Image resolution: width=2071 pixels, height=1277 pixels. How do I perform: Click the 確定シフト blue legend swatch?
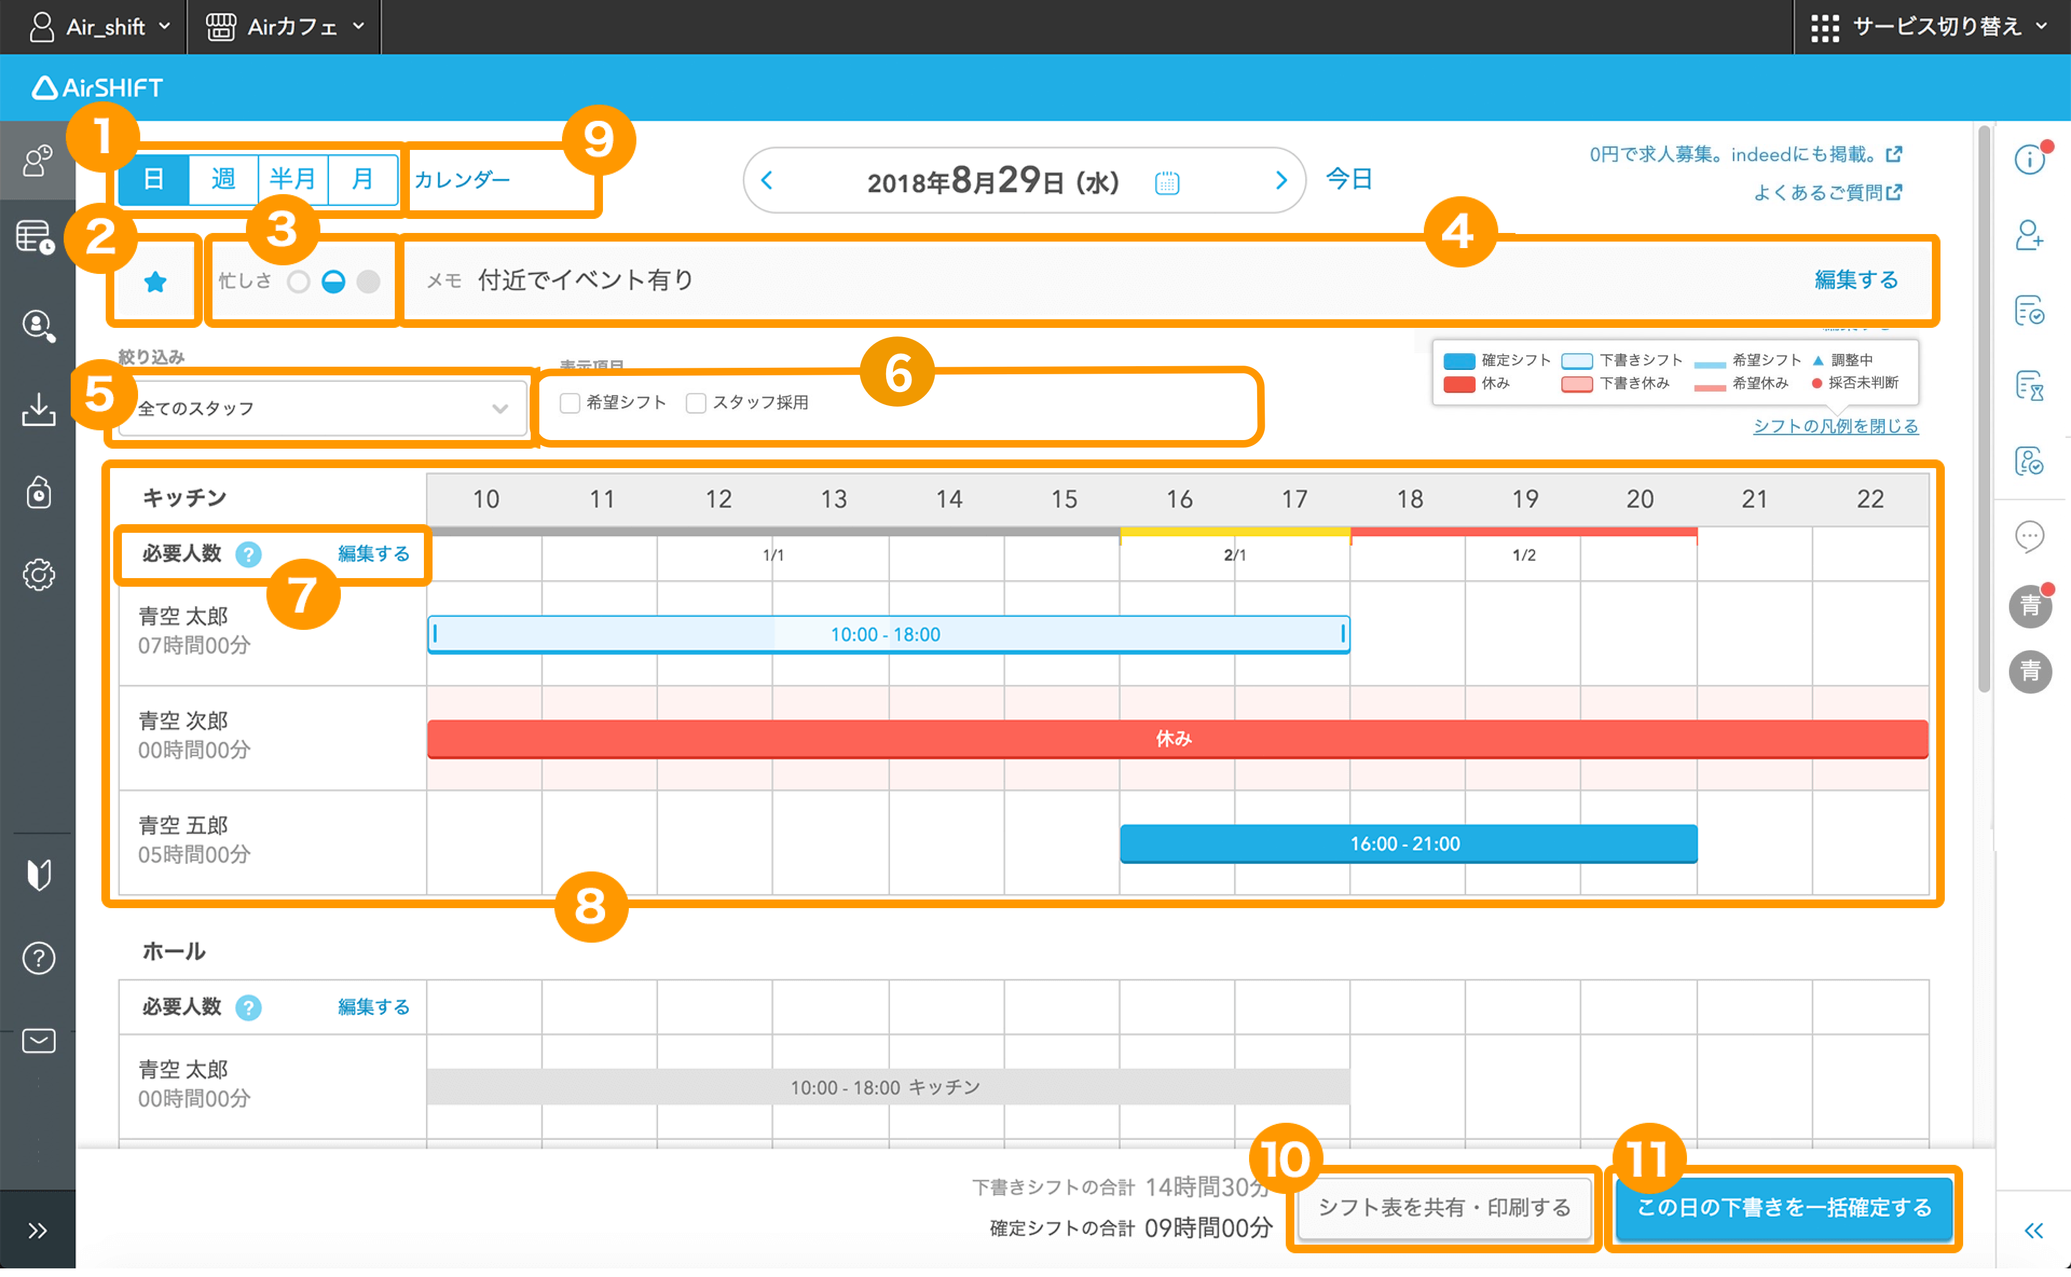tap(1459, 361)
